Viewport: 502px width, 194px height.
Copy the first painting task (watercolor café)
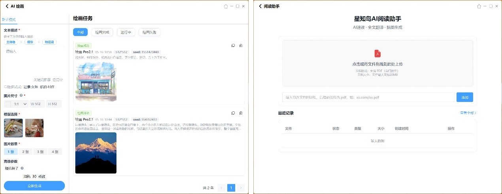(x=233, y=45)
